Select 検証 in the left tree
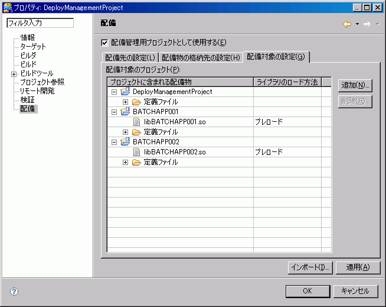This screenshot has height=307, width=386. (27, 100)
